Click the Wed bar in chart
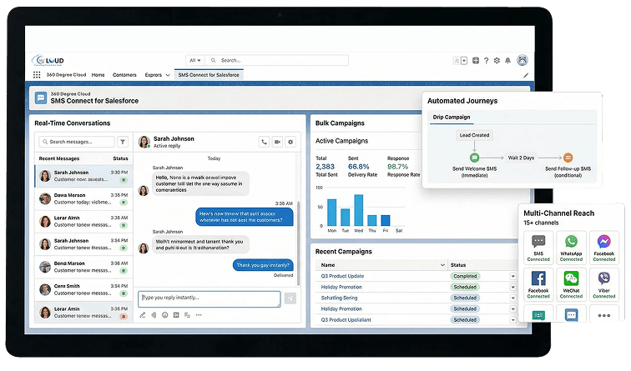 (359, 210)
